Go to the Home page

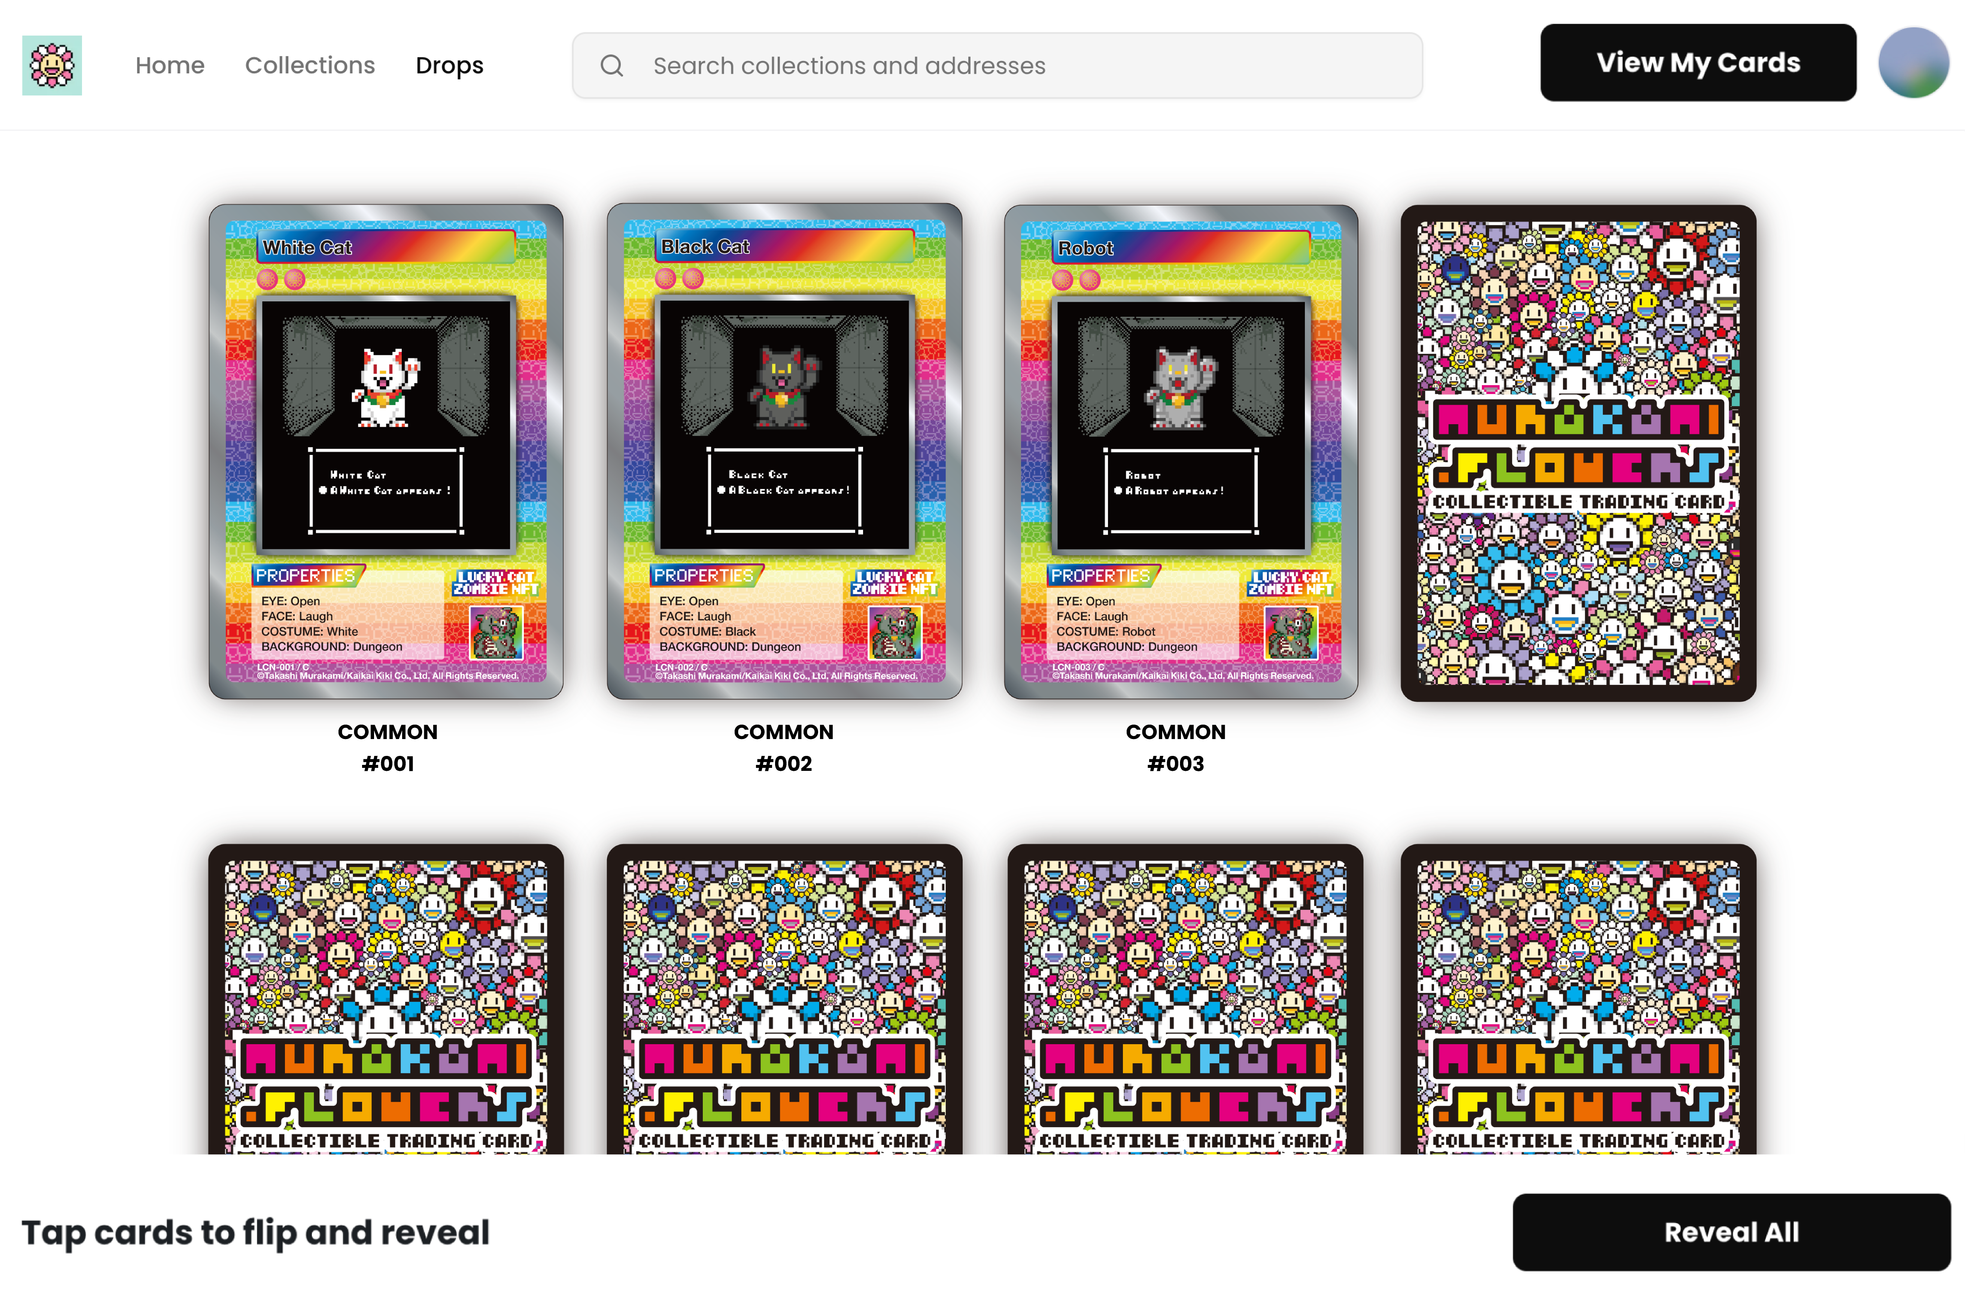point(170,65)
